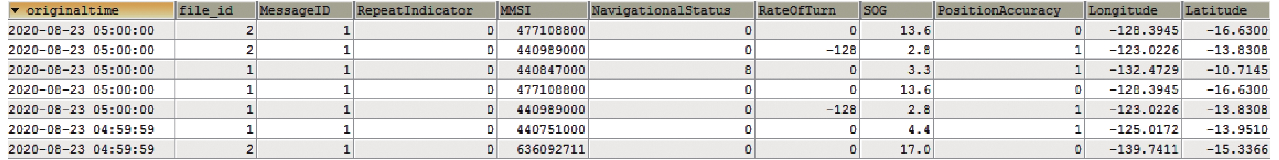The width and height of the screenshot is (1279, 160).
Task: Click the RepeatIndicator column header
Action: click(x=425, y=11)
